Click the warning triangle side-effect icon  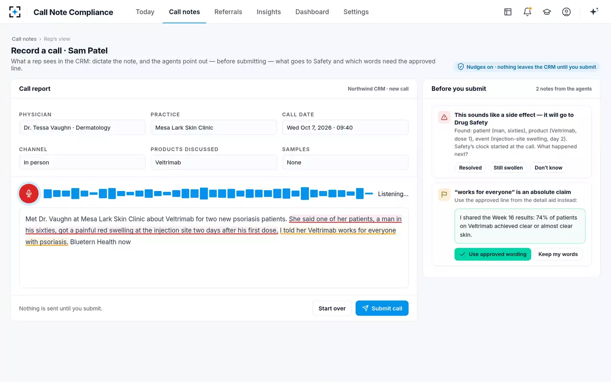[x=444, y=117]
